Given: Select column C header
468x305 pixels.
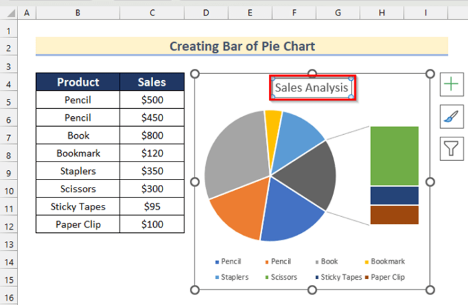Looking at the screenshot, I should point(152,13).
